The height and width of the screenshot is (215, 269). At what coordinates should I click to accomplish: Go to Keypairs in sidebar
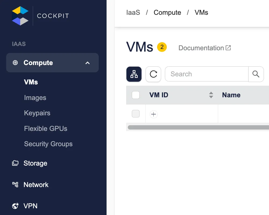(x=37, y=113)
